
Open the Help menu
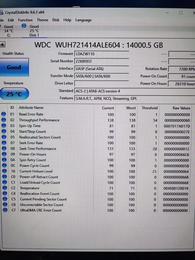tap(67, 20)
